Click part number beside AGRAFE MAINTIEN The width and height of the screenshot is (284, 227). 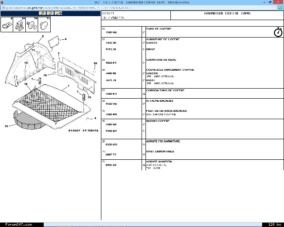(x=111, y=165)
